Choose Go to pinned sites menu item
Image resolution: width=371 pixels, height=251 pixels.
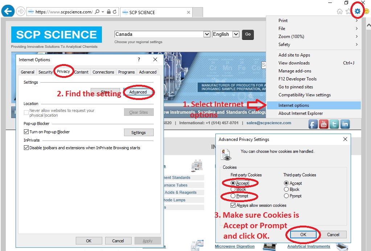click(314, 87)
